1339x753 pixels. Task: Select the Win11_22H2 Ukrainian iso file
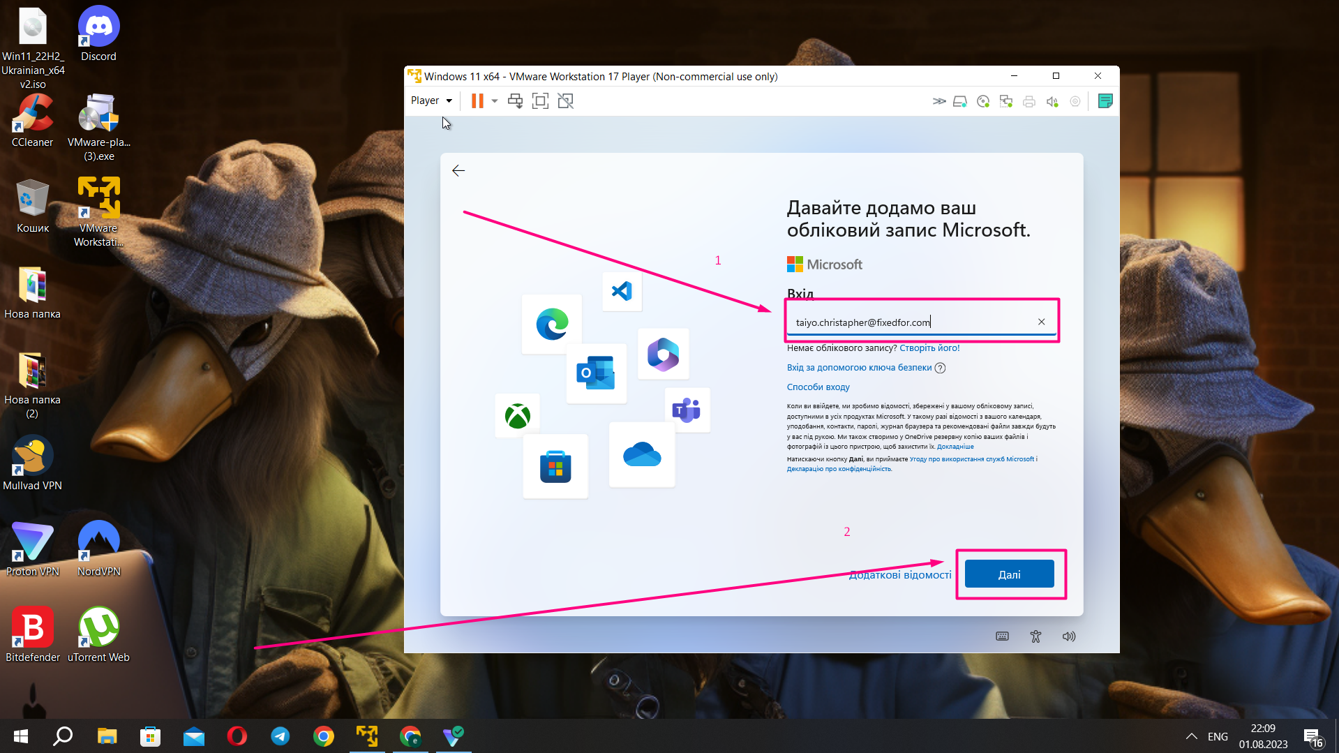[33, 47]
